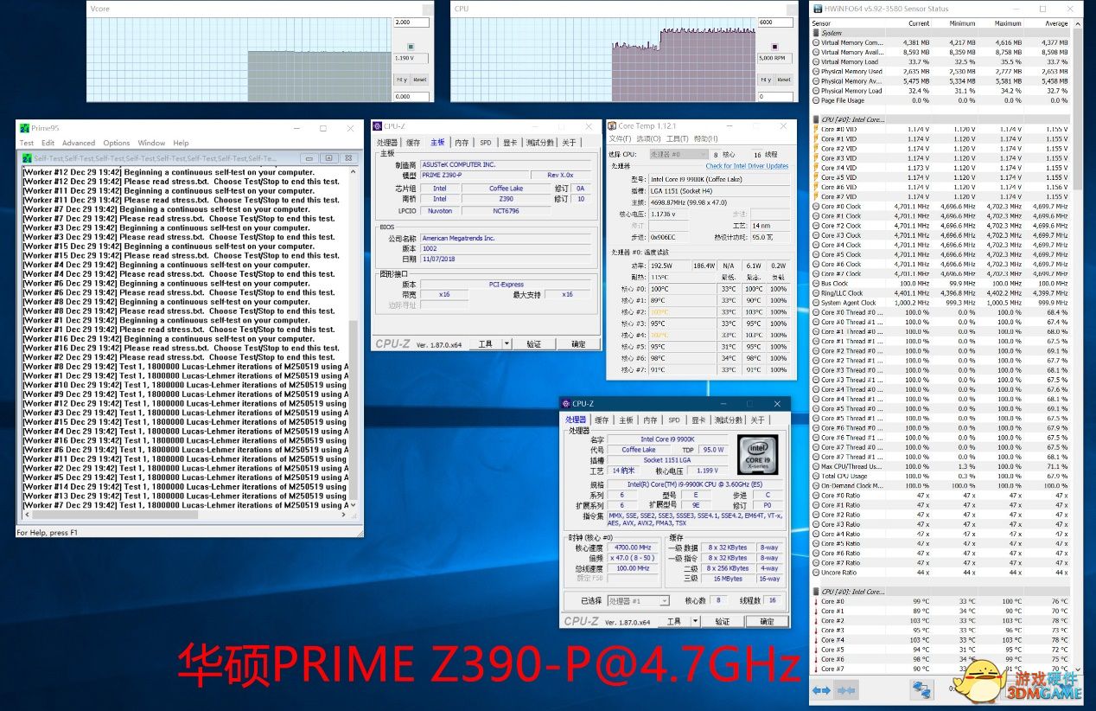Select the Uncore Ratio row in HWiNFO
Screen dimensions: 1096x711
940,573
